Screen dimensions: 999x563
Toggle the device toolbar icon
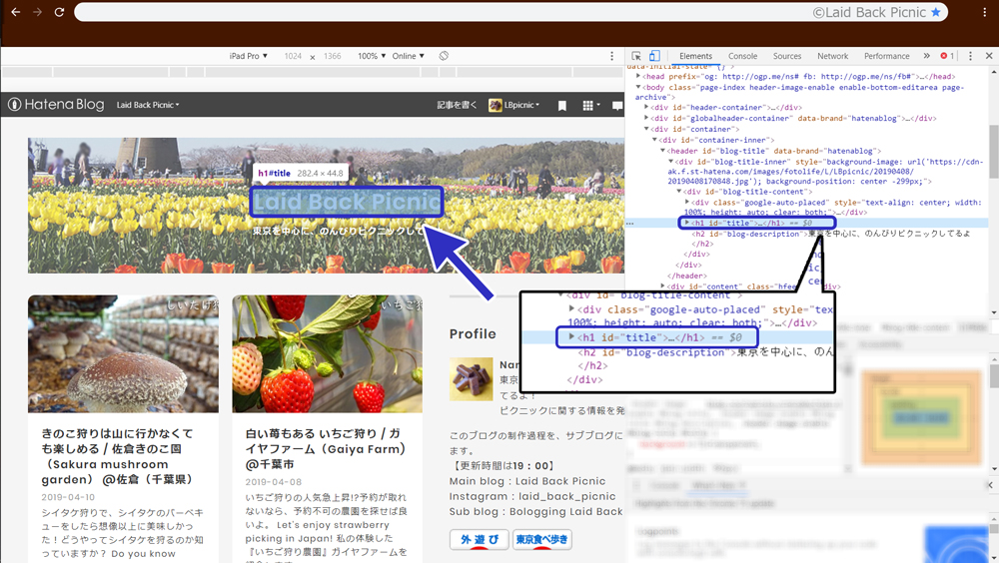(654, 56)
